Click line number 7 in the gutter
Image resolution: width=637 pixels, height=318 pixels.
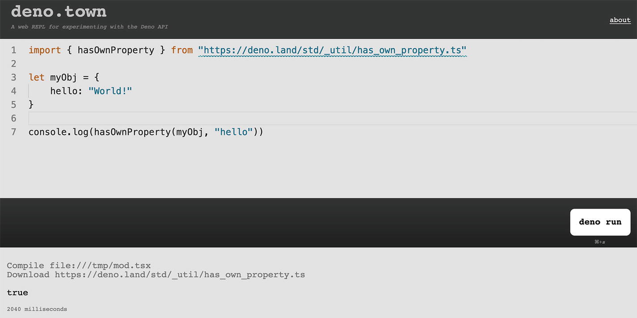(x=13, y=132)
